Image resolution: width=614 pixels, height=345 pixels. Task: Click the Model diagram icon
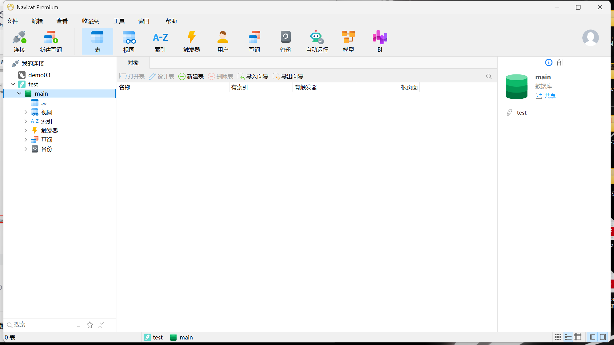click(348, 41)
